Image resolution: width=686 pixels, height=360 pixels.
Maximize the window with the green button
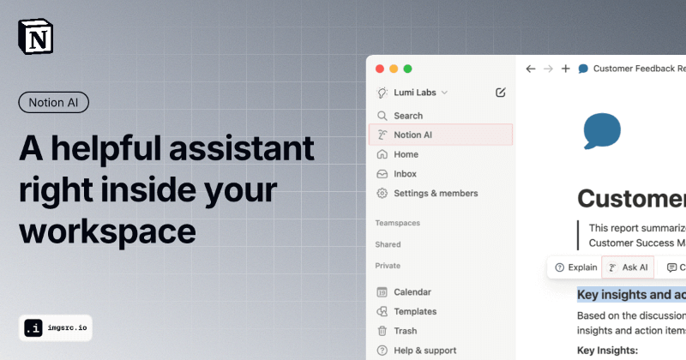[x=408, y=69]
